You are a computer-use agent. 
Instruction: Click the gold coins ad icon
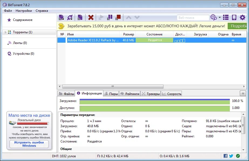click(62, 26)
